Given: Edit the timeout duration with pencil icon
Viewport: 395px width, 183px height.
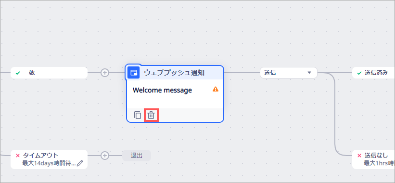Looking at the screenshot, I should (x=80, y=163).
